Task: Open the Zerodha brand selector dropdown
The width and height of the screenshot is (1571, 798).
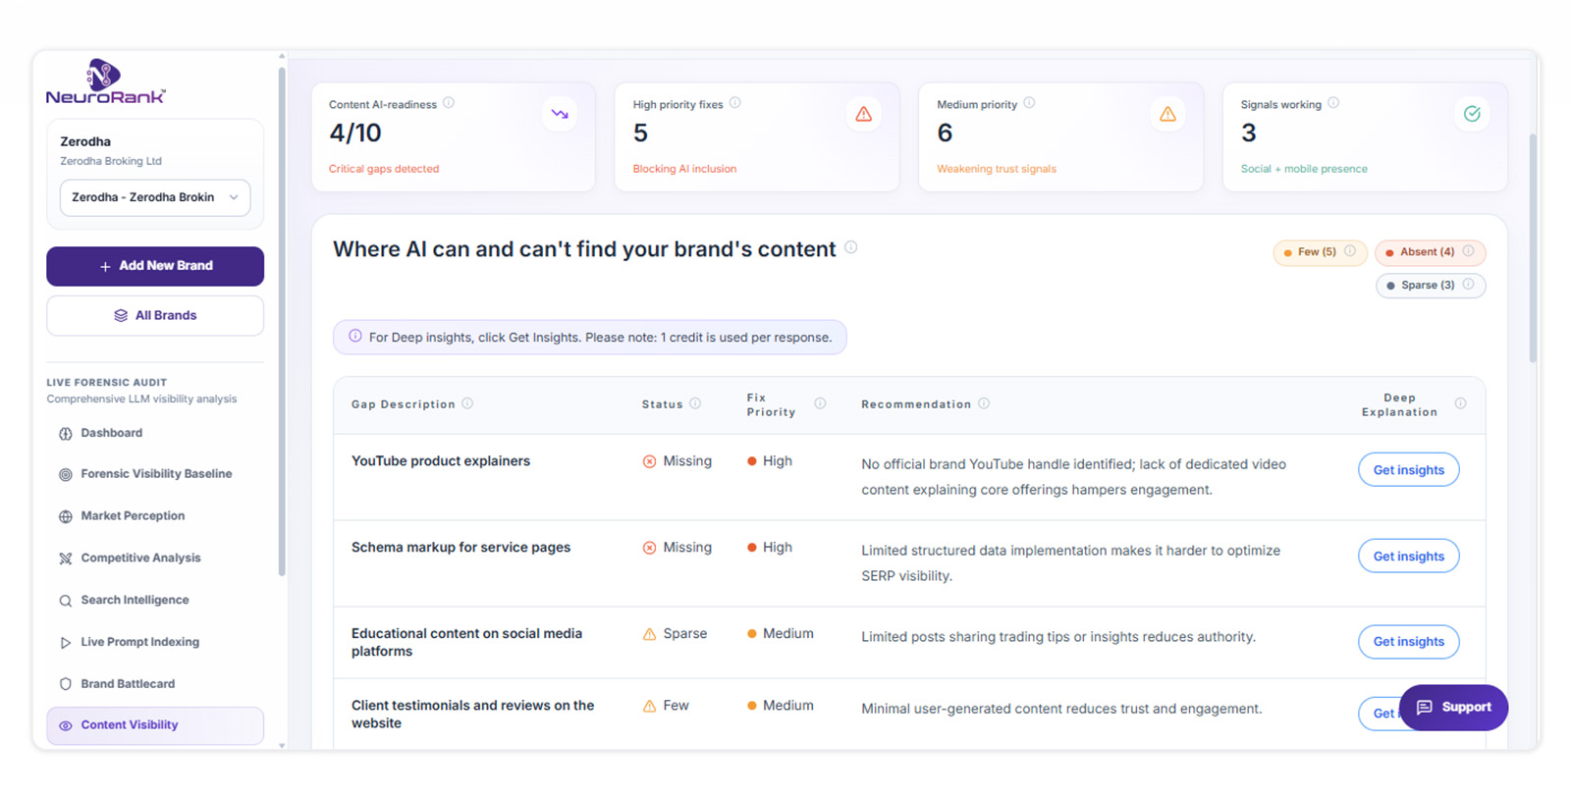Action: tap(155, 197)
